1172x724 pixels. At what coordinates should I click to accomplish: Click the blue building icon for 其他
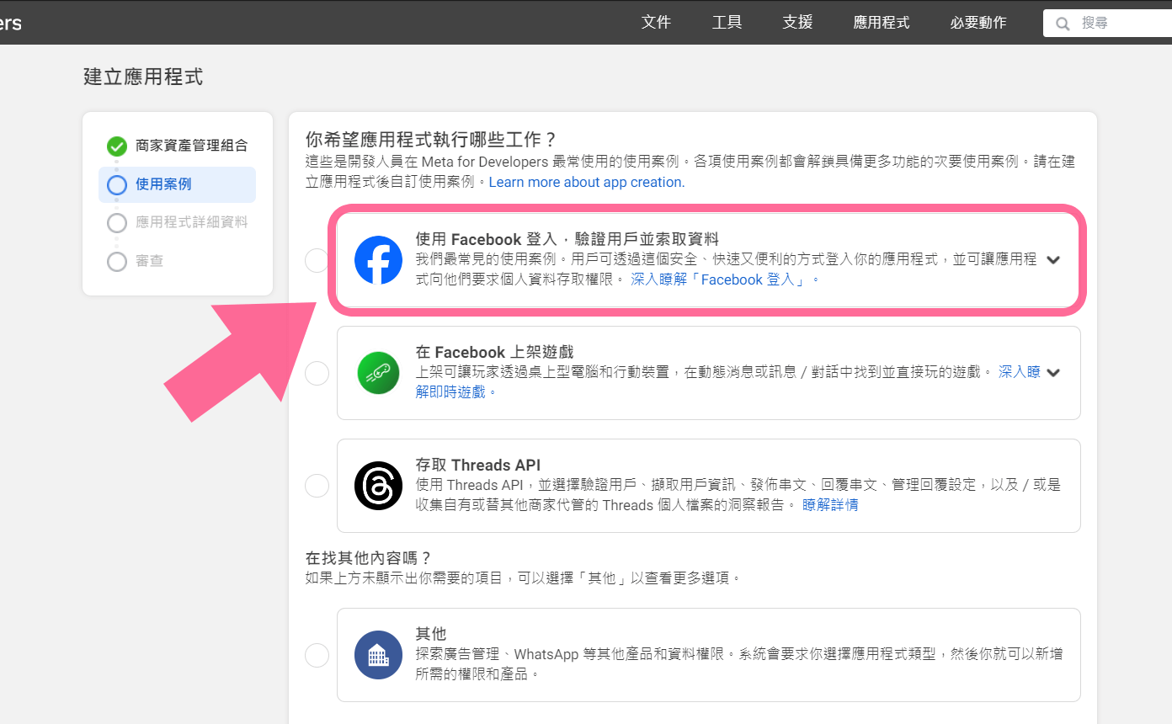pos(378,655)
